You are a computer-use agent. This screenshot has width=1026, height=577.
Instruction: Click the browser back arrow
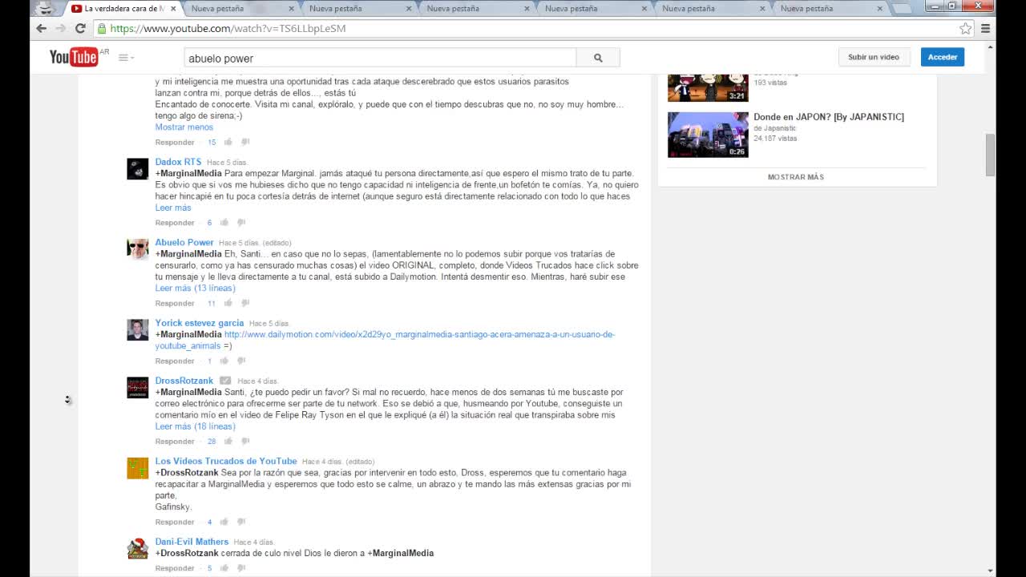pyautogui.click(x=41, y=27)
